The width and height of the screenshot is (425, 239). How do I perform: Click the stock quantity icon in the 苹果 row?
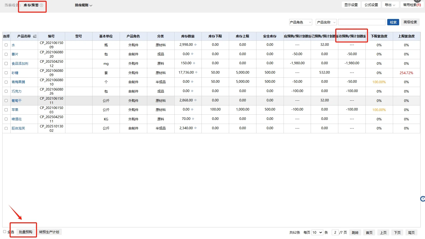(192, 110)
